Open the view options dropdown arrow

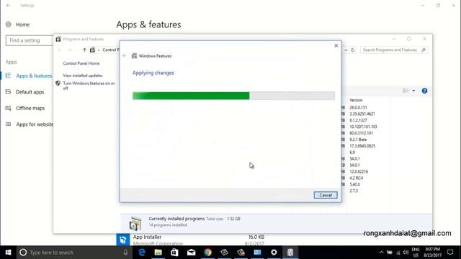click(413, 91)
